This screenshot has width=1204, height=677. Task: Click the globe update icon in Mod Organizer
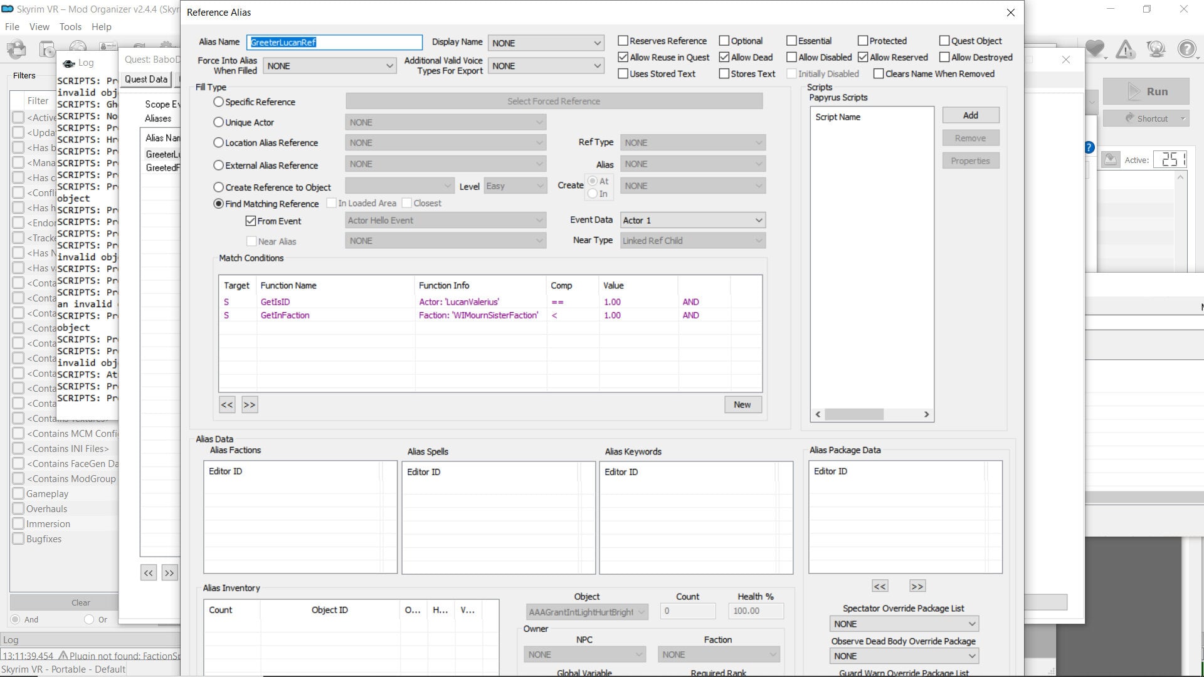click(1156, 48)
